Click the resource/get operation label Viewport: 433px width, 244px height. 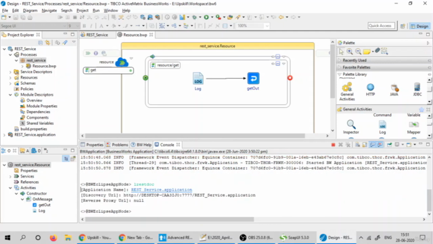[x=165, y=65]
